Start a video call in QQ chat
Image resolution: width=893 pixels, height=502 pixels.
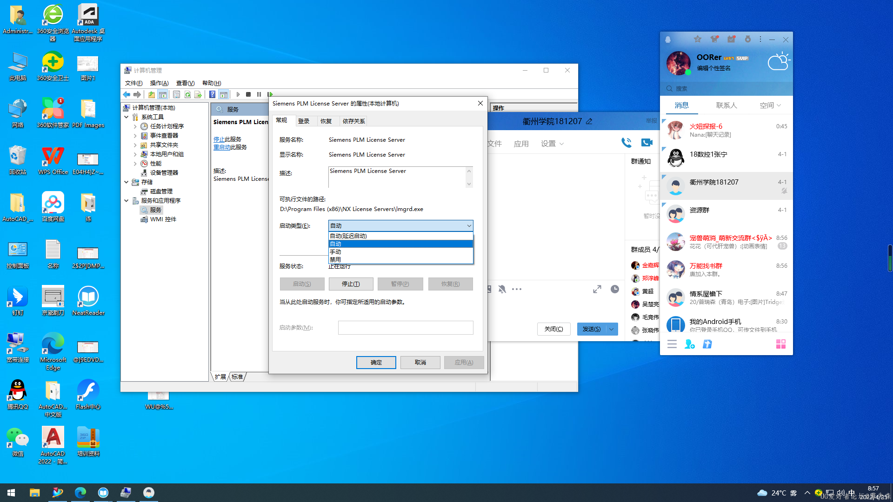click(x=646, y=143)
